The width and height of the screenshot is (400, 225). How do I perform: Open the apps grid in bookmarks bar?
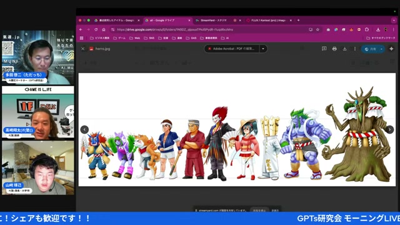click(82, 38)
